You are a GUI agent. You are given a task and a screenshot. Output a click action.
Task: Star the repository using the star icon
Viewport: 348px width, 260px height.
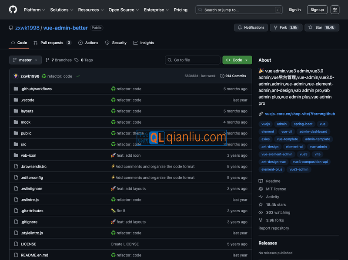point(311,27)
